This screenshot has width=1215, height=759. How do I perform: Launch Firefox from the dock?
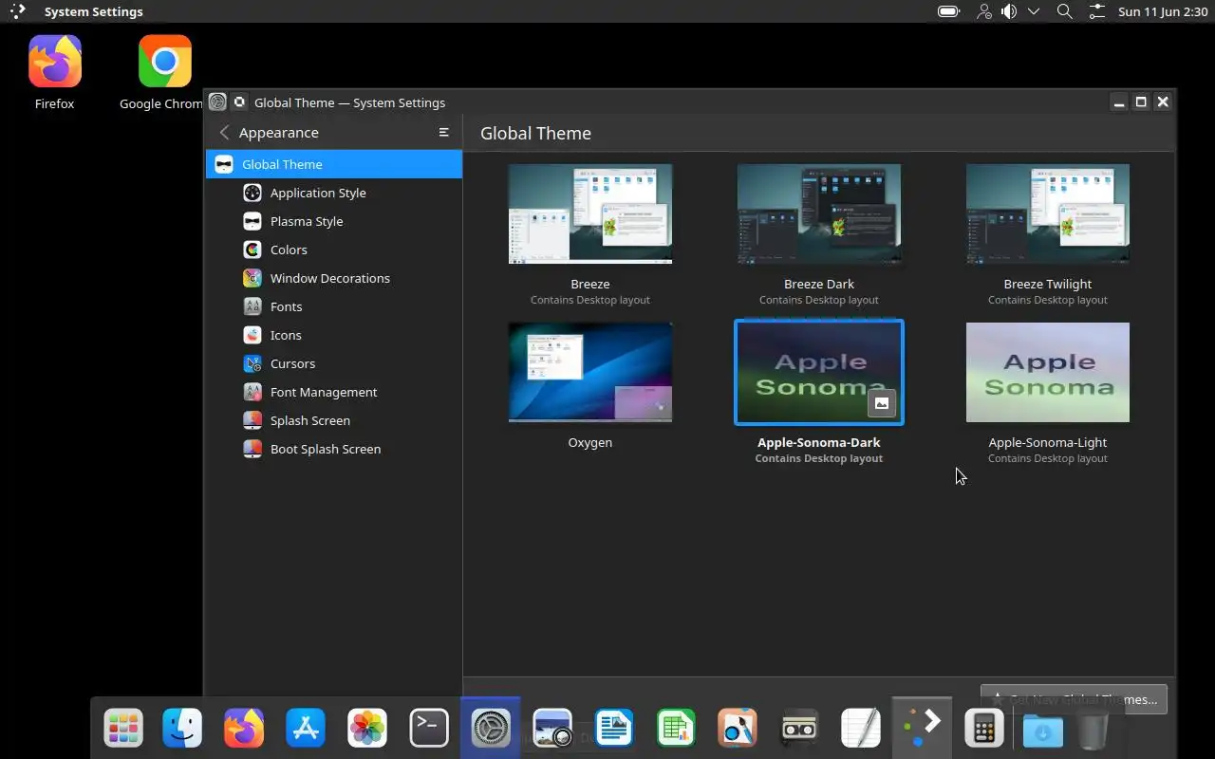pos(244,729)
